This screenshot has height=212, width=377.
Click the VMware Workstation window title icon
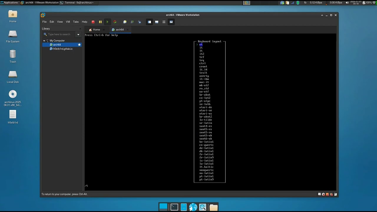pyautogui.click(x=43, y=15)
